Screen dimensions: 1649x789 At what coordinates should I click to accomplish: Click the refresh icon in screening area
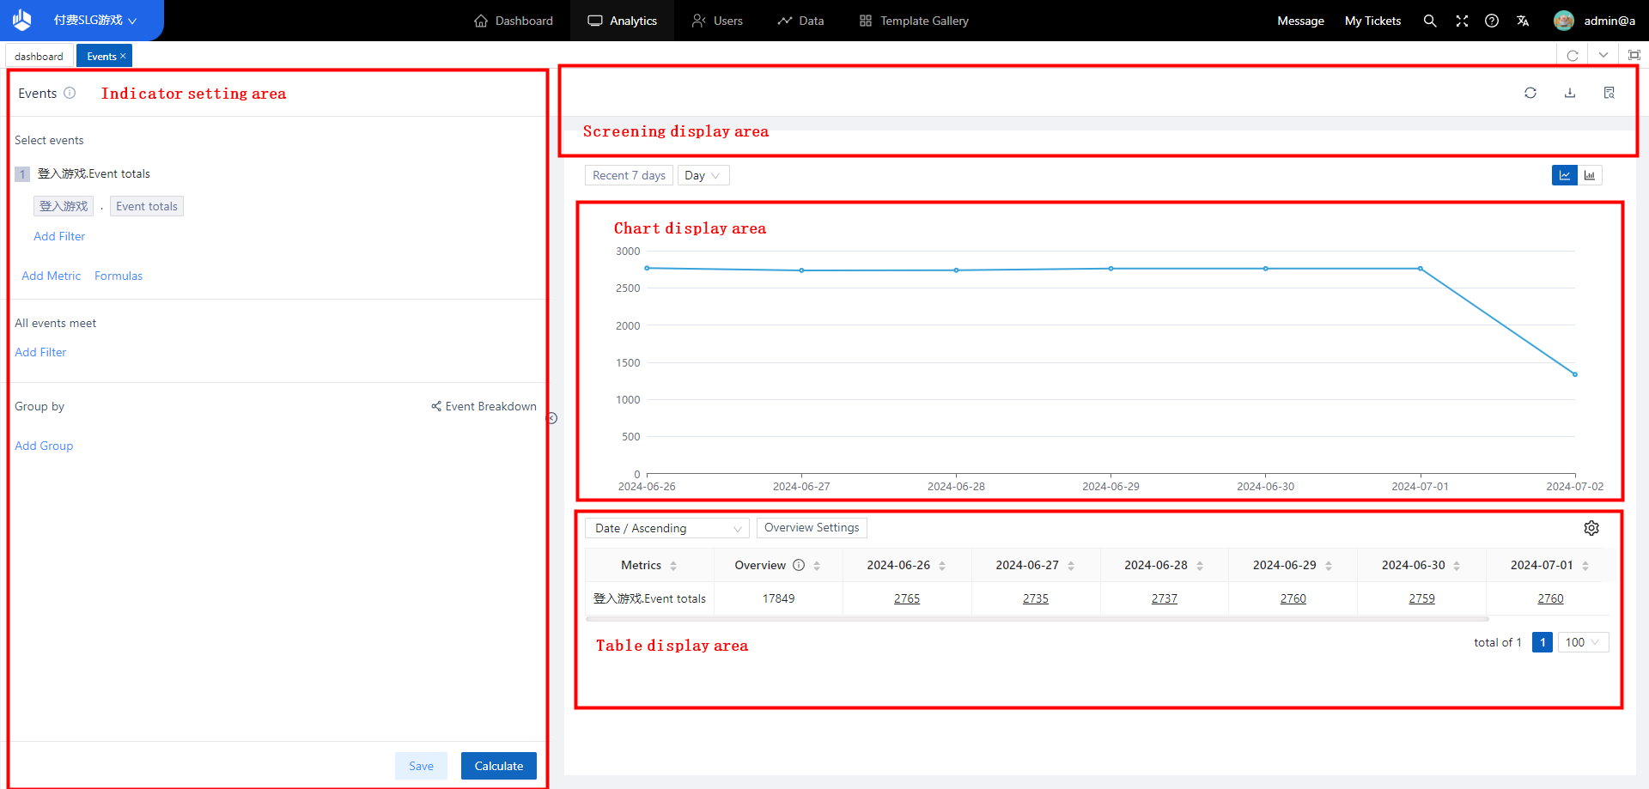coord(1530,93)
